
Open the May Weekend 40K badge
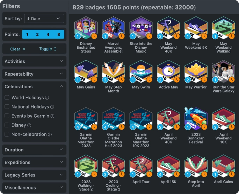coord(168,28)
